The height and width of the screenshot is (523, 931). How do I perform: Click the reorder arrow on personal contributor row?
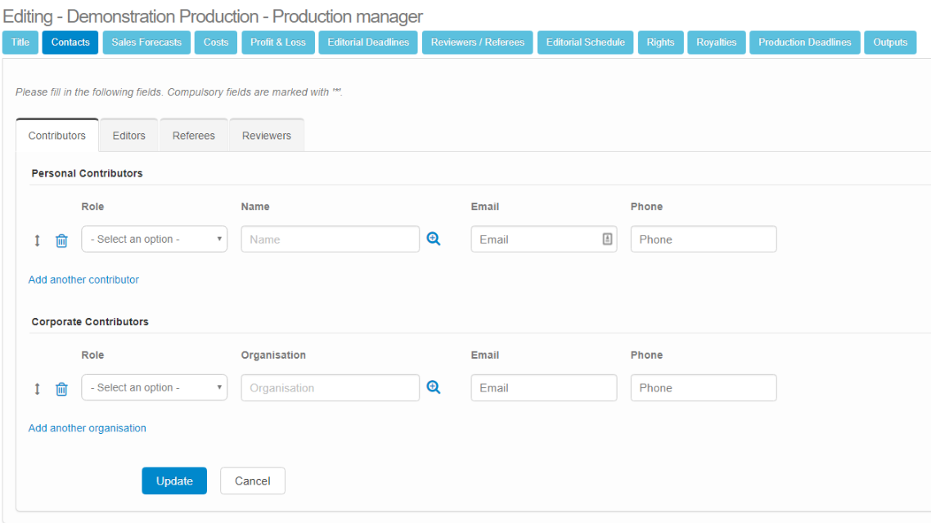37,240
